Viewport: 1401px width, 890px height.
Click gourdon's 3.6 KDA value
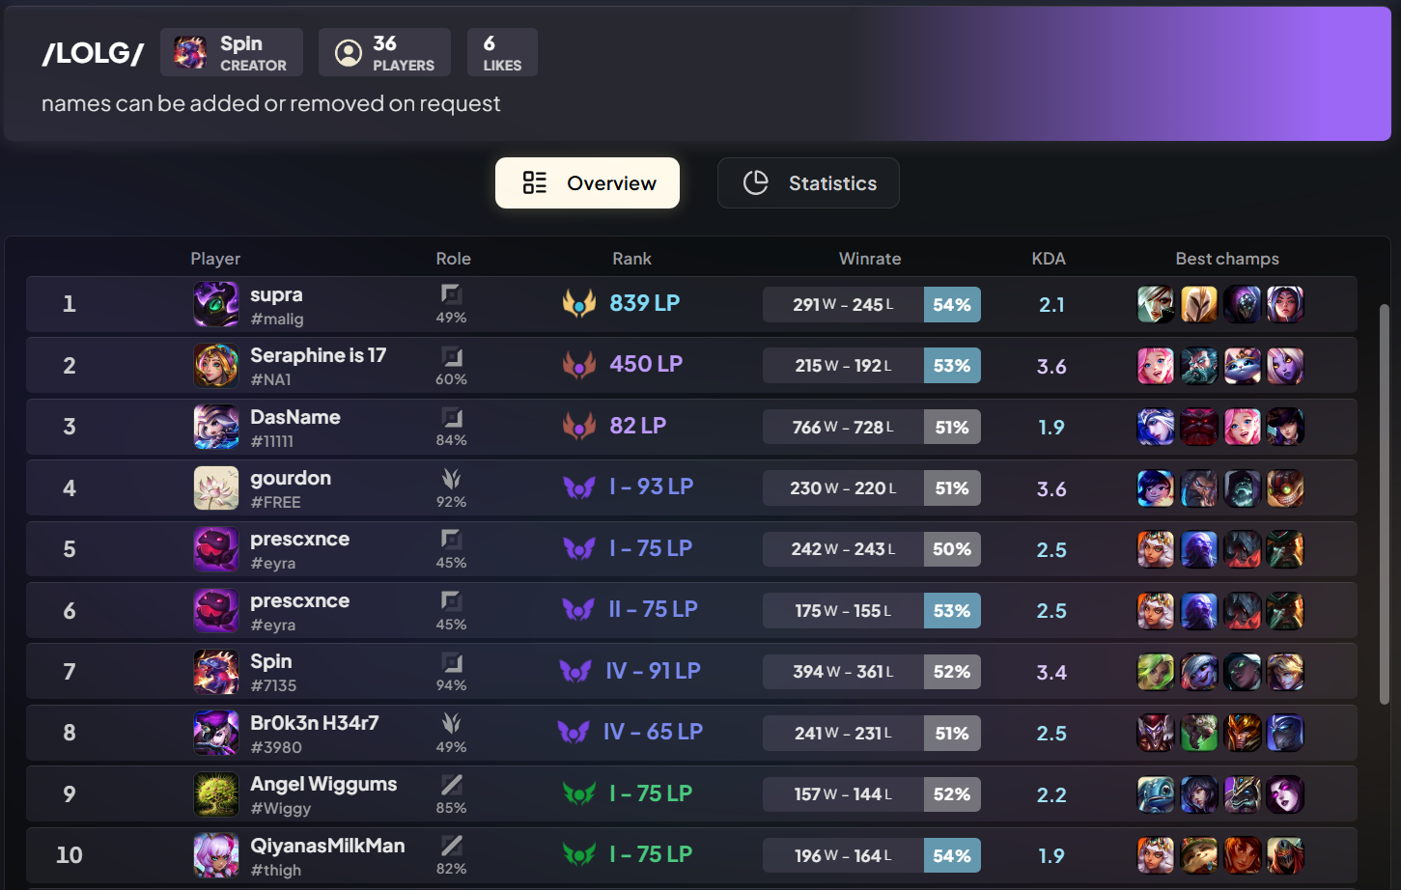click(x=1051, y=489)
